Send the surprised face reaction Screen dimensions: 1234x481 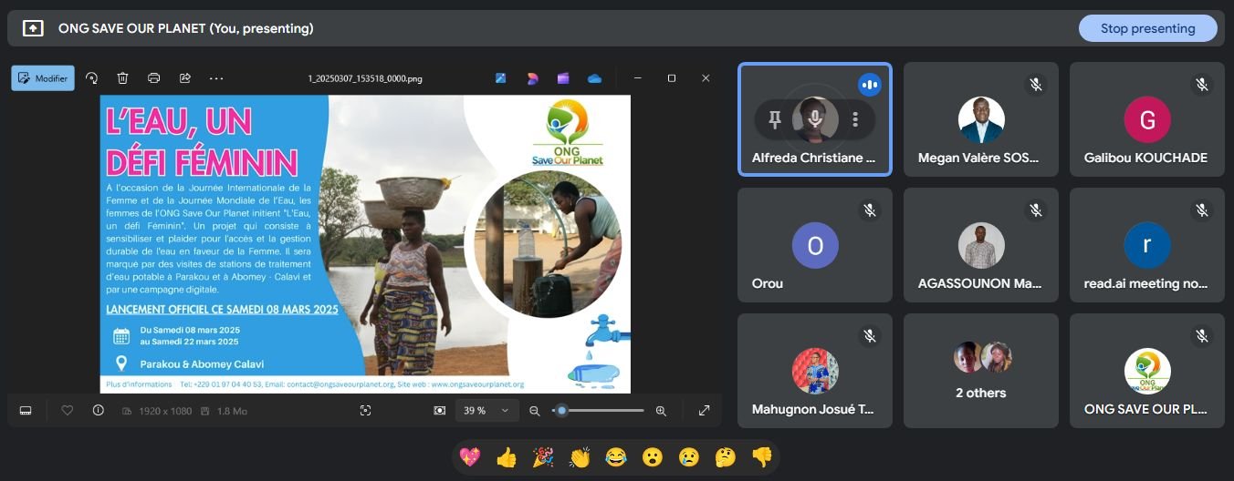click(652, 456)
